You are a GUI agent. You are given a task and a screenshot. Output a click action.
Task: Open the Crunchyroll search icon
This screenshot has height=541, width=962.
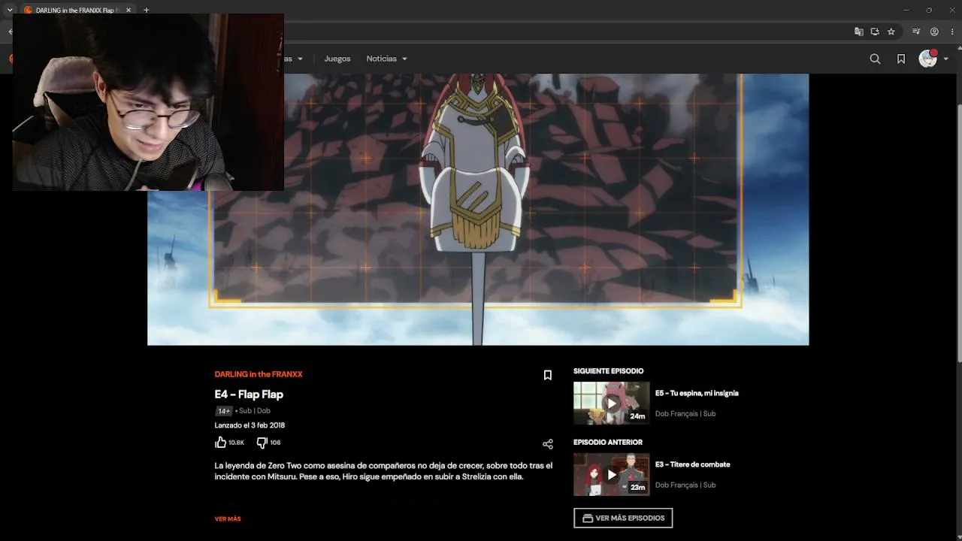[x=875, y=59]
